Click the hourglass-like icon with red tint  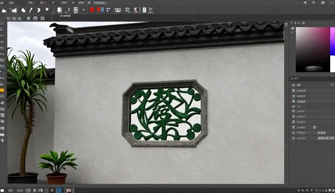click(x=136, y=10)
